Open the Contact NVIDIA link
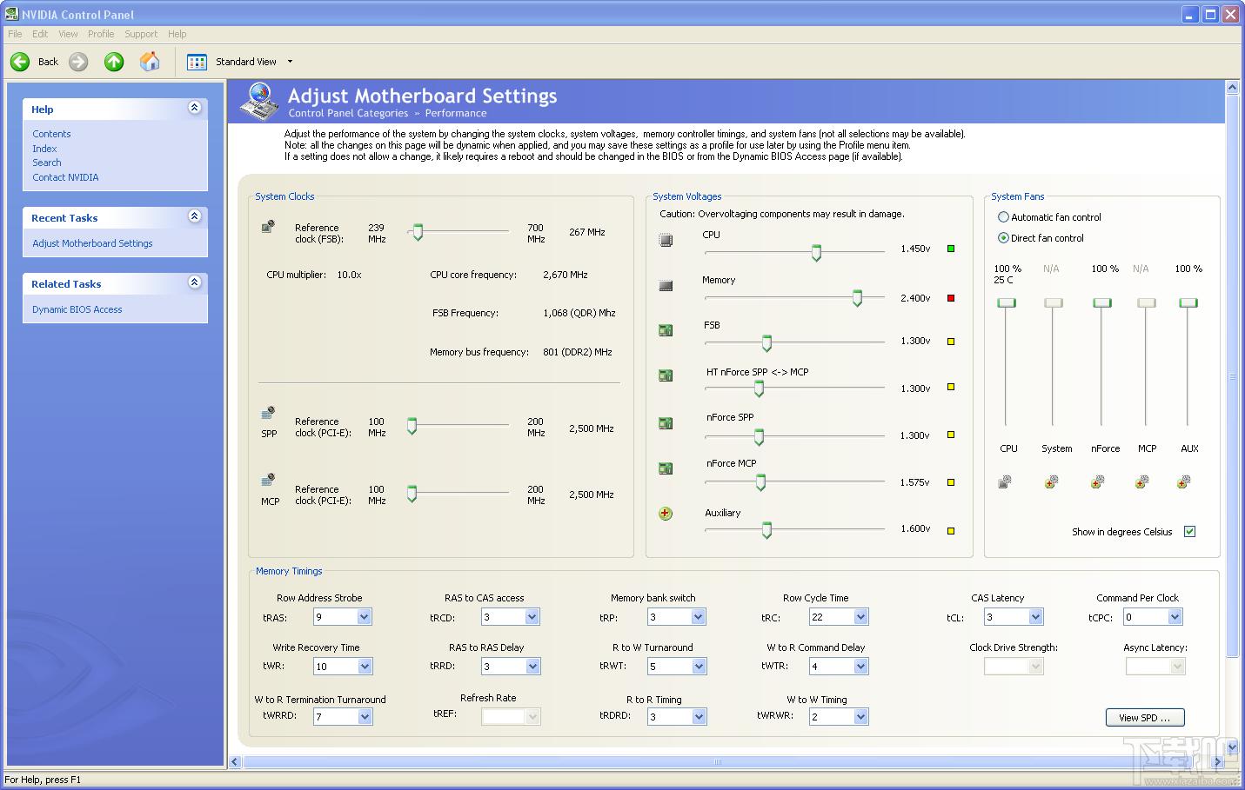 click(x=65, y=177)
